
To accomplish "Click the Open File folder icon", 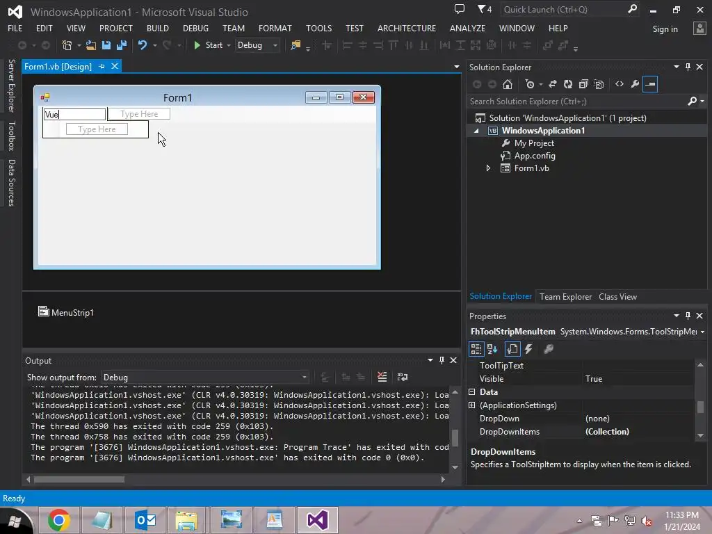I will (x=91, y=45).
